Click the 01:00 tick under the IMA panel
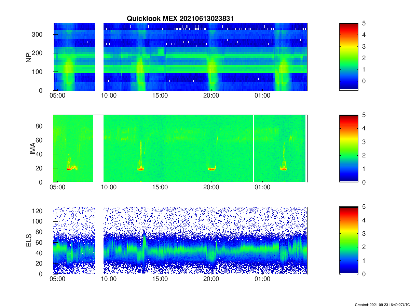The height and width of the screenshot is (308, 410). (x=262, y=188)
